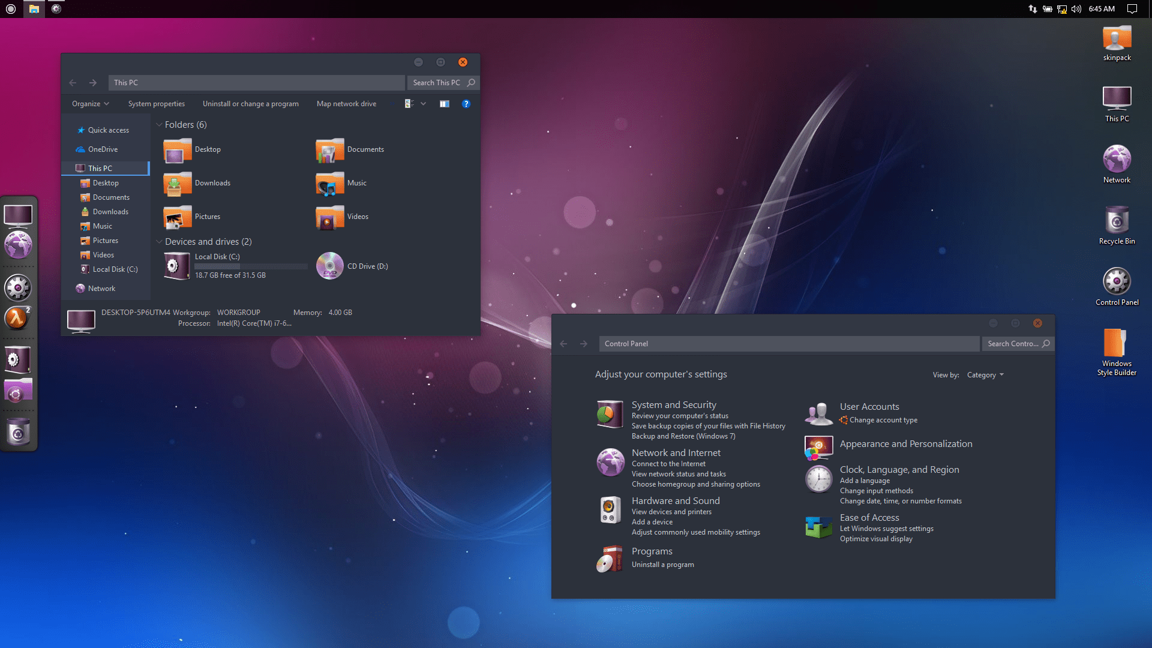Image resolution: width=1152 pixels, height=648 pixels.
Task: Open Backup and Restore (Windows 7)
Action: tap(683, 436)
